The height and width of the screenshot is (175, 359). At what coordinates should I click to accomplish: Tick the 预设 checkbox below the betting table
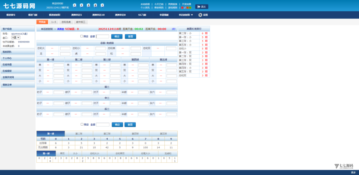click(x=82, y=124)
